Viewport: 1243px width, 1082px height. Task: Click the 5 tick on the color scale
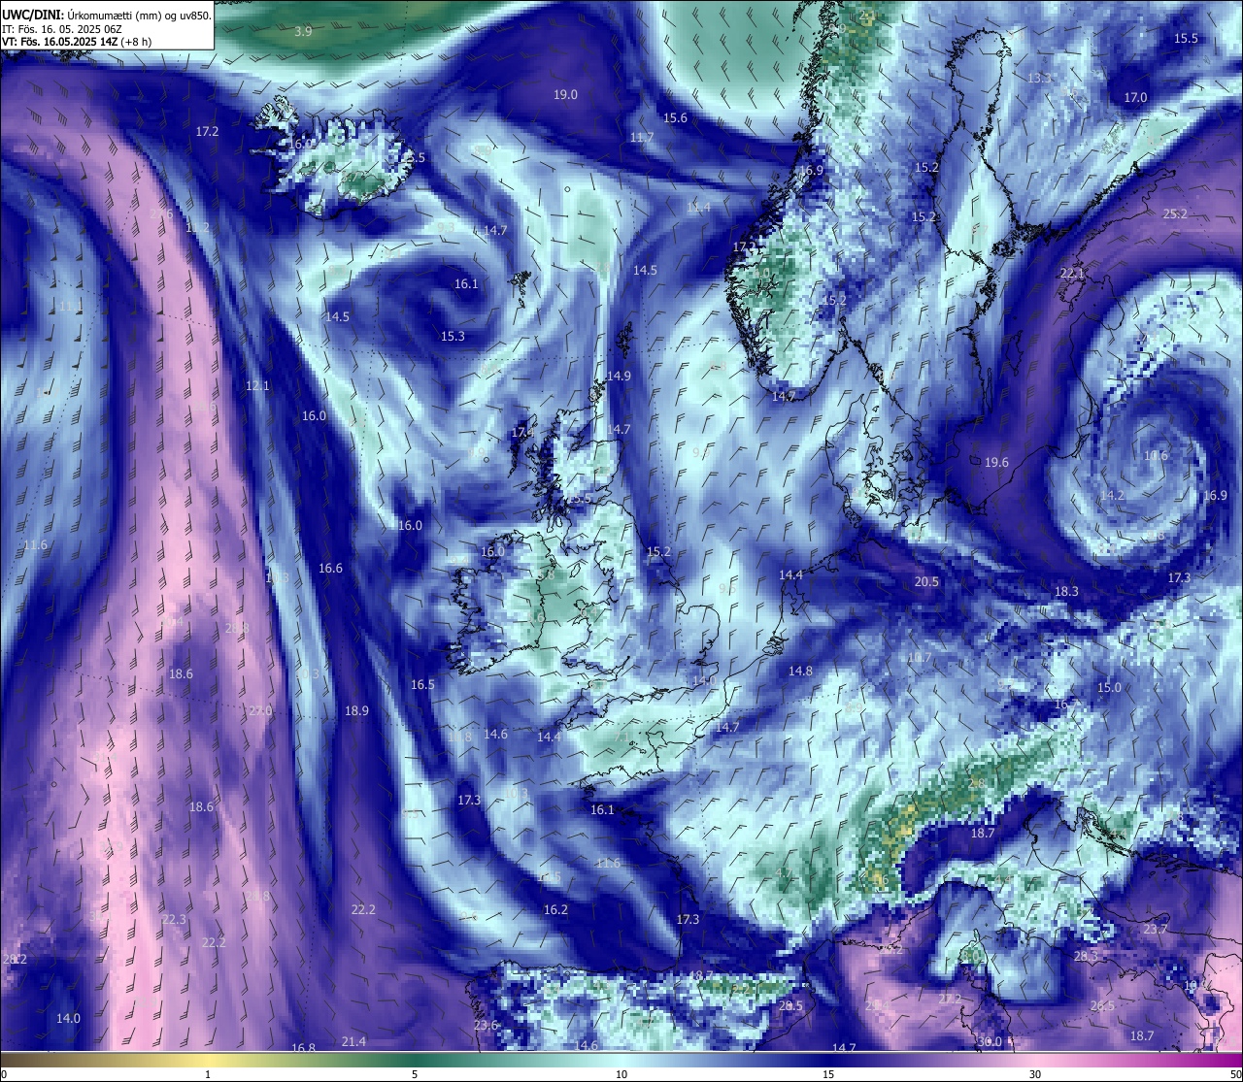pos(415,1074)
